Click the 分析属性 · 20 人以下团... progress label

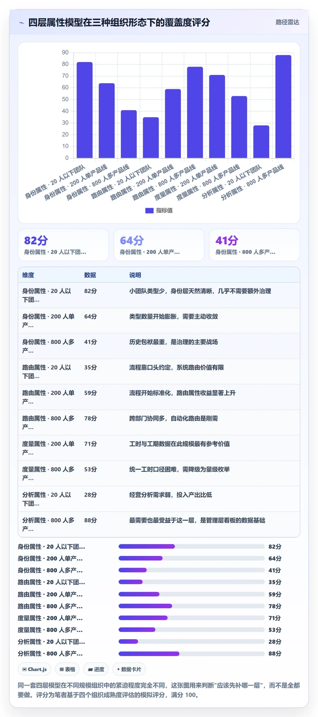51,642
